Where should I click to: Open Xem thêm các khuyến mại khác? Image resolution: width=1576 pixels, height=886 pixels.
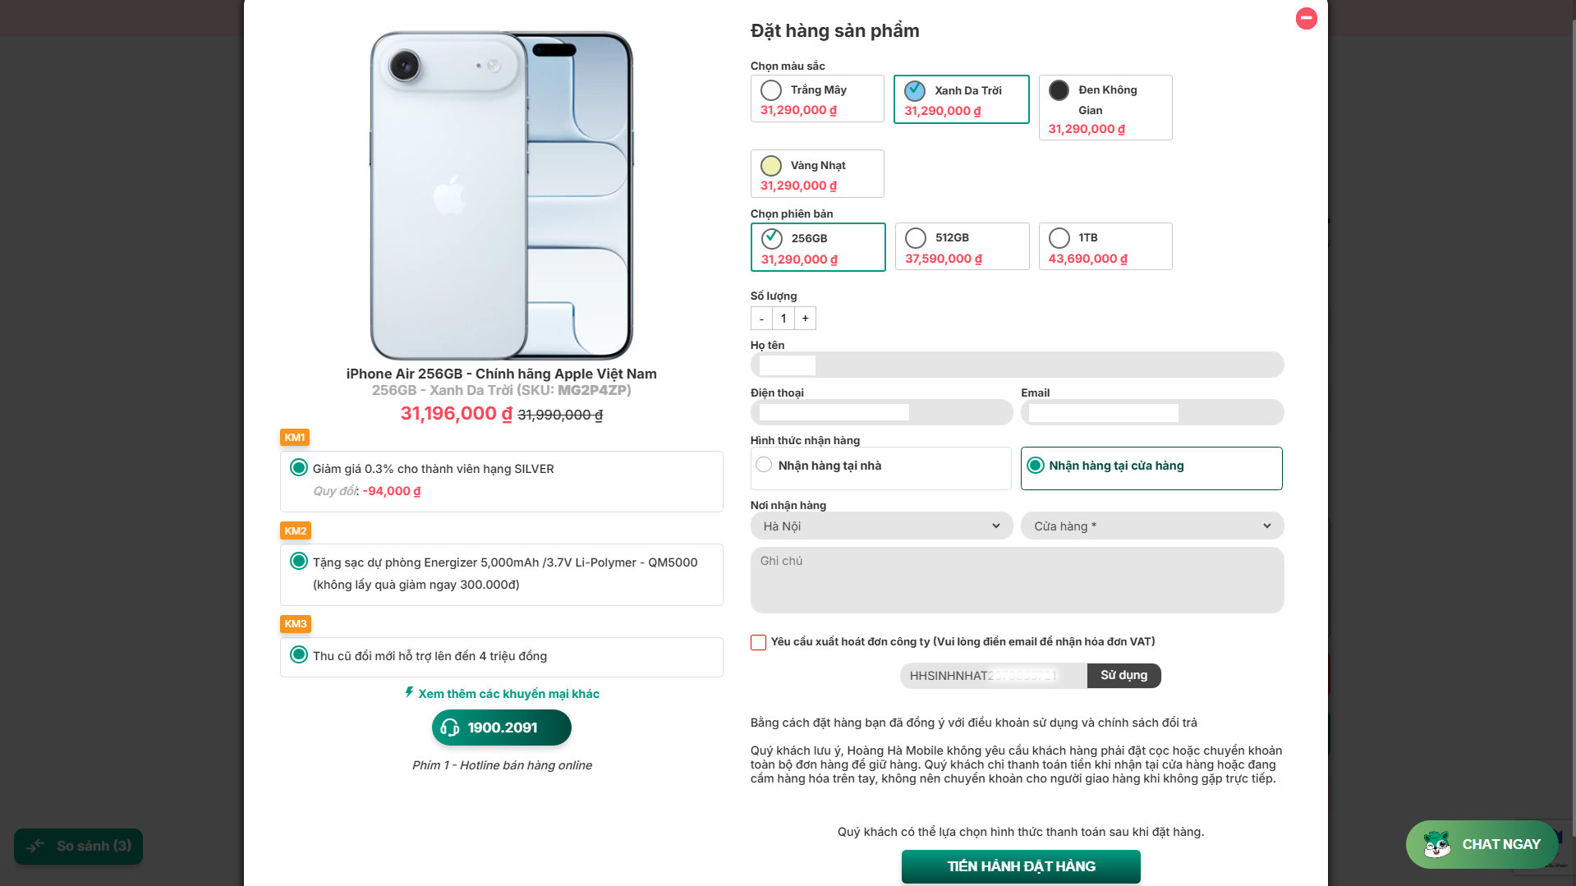(x=508, y=694)
